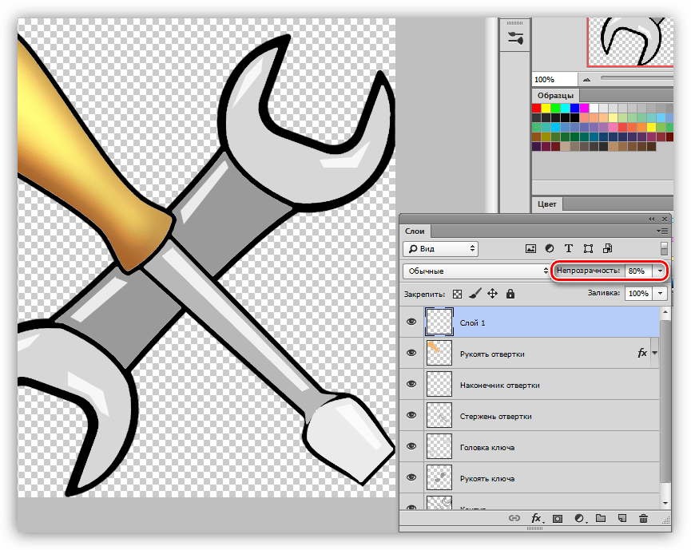691x550 pixels.
Task: Open the Заливка fill dropdown arrow
Action: (660, 293)
